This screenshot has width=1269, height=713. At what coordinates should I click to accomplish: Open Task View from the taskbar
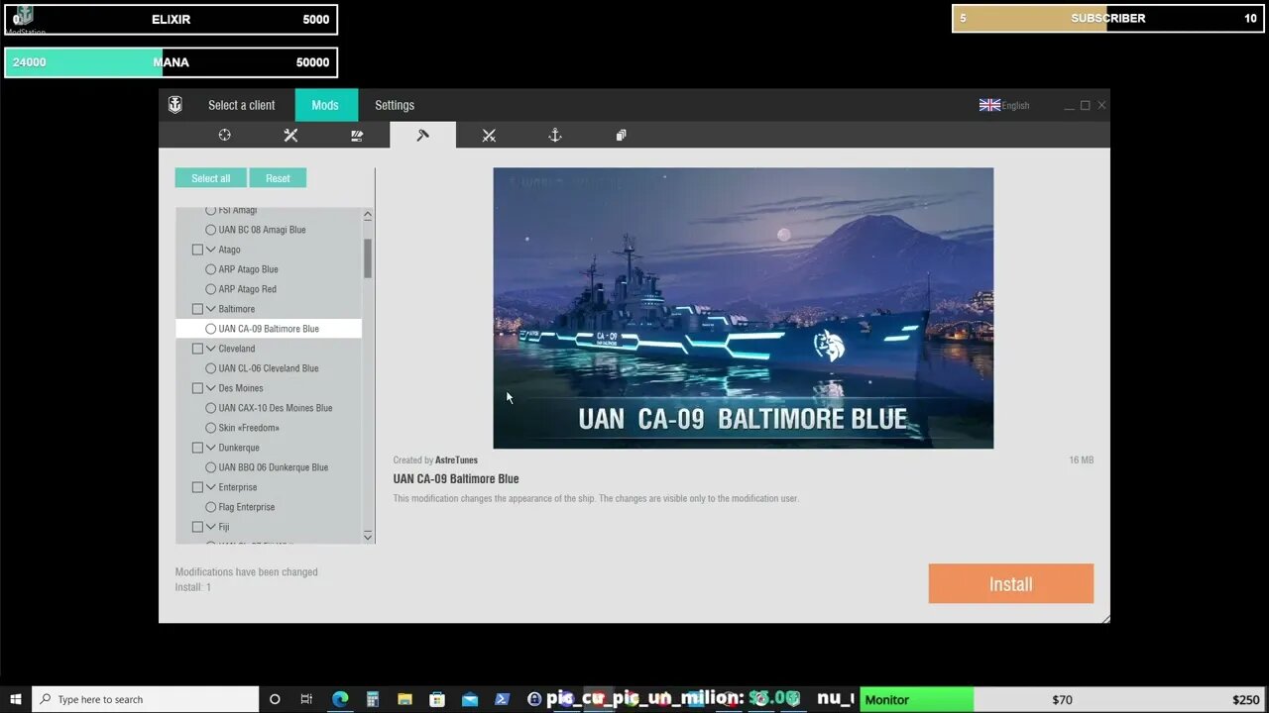click(x=306, y=699)
